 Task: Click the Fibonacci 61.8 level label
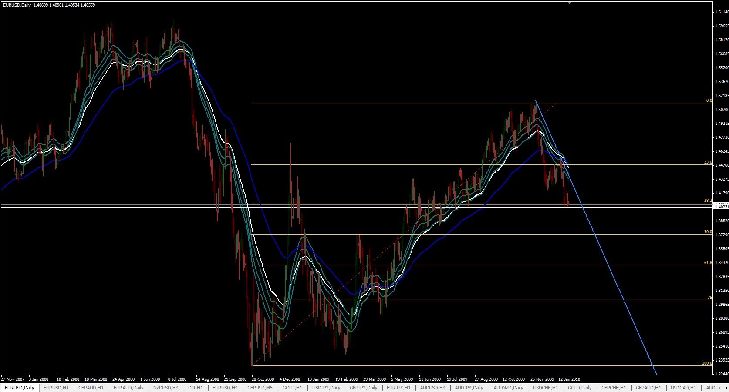(x=708, y=263)
